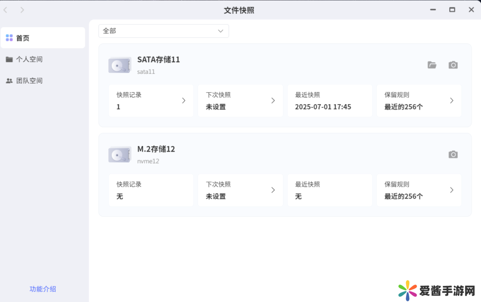Click the 最近快照 card of SATA存储11
The image size is (481, 302).
[330, 101]
